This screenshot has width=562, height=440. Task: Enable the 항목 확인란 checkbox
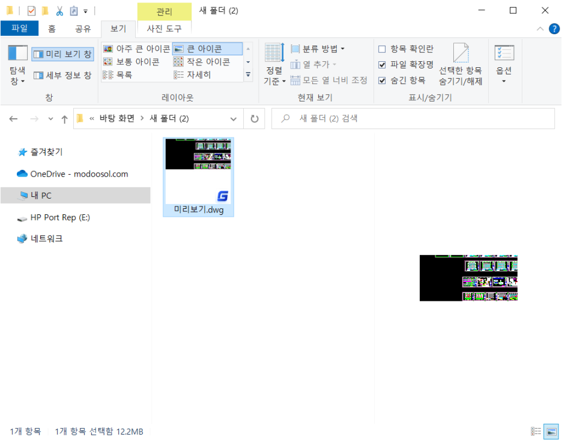[x=382, y=49]
